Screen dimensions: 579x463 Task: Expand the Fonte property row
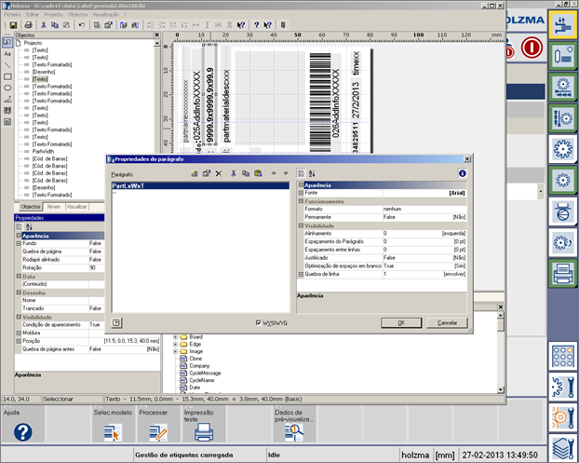[301, 193]
